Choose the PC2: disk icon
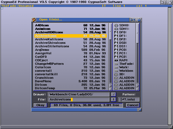The image size is (173, 129). 116,57
